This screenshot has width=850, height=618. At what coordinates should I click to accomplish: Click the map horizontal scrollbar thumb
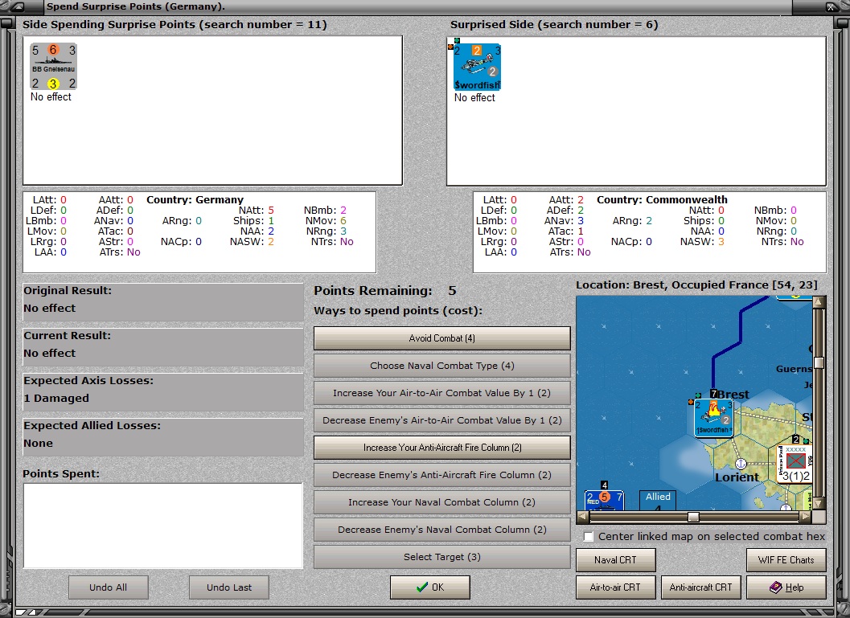(x=693, y=517)
